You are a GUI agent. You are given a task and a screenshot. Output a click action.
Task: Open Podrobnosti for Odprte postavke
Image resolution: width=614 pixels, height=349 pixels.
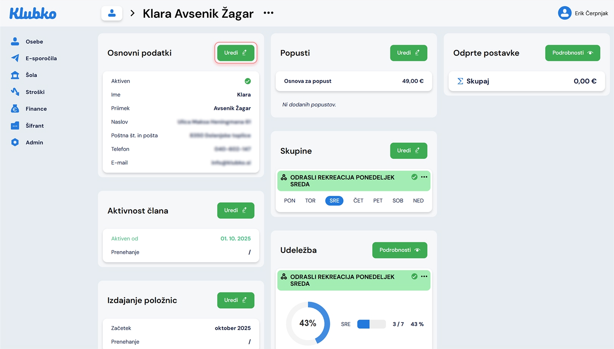(x=572, y=53)
